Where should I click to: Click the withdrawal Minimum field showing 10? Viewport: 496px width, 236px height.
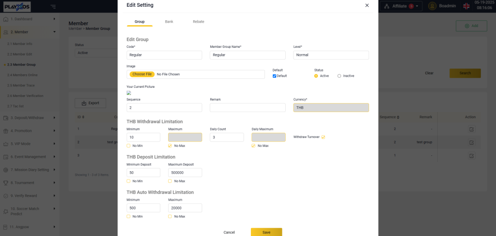pos(143,137)
